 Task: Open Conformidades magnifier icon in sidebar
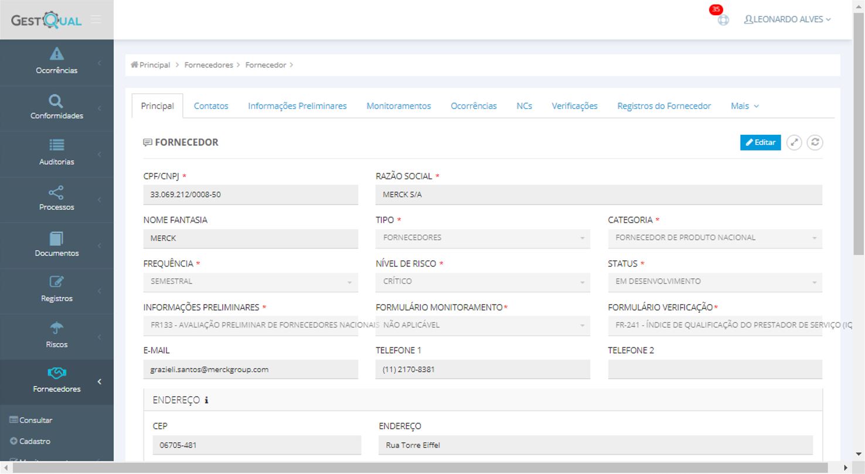(x=56, y=100)
